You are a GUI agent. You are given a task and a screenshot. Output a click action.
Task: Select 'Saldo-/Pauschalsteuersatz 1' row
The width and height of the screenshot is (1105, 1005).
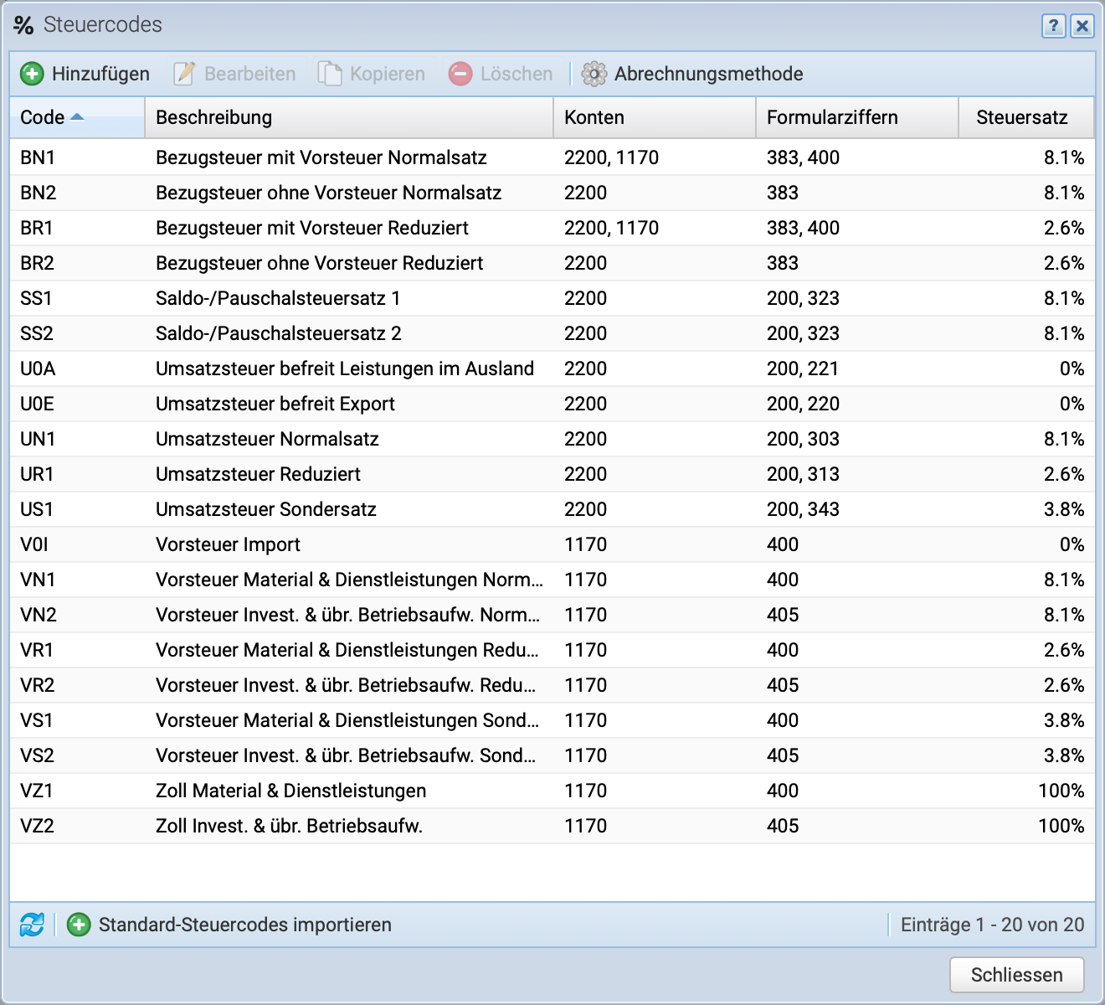point(552,298)
